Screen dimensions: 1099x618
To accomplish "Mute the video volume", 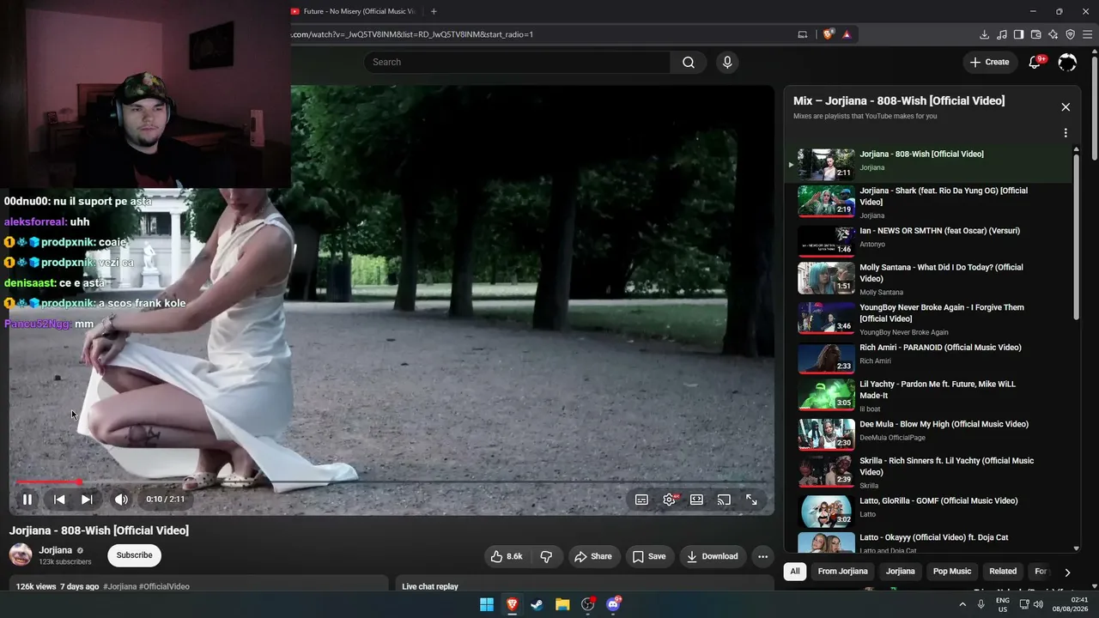I will [121, 500].
